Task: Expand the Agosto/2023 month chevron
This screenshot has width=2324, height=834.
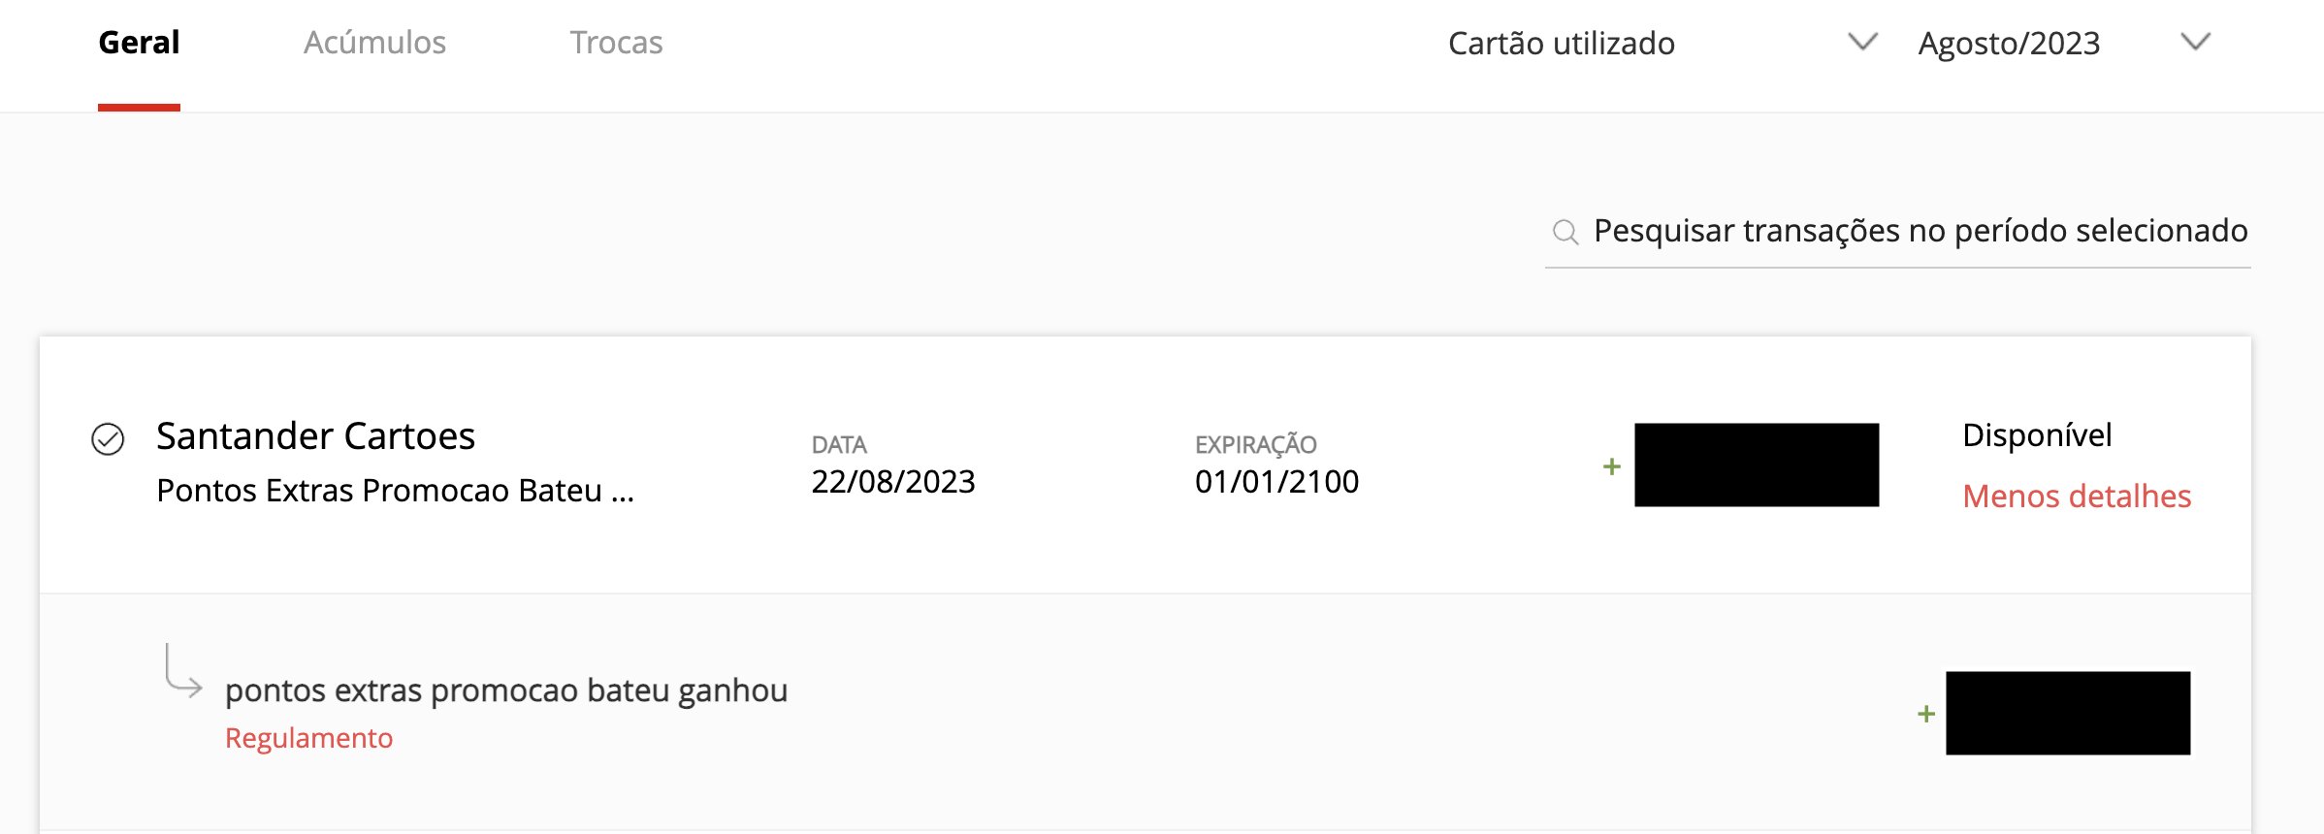Action: [x=2195, y=42]
